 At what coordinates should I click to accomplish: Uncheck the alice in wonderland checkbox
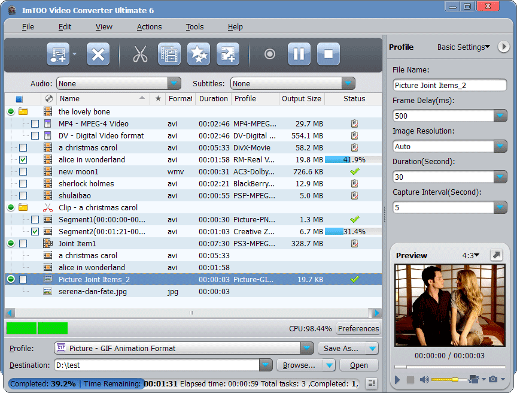pos(23,160)
